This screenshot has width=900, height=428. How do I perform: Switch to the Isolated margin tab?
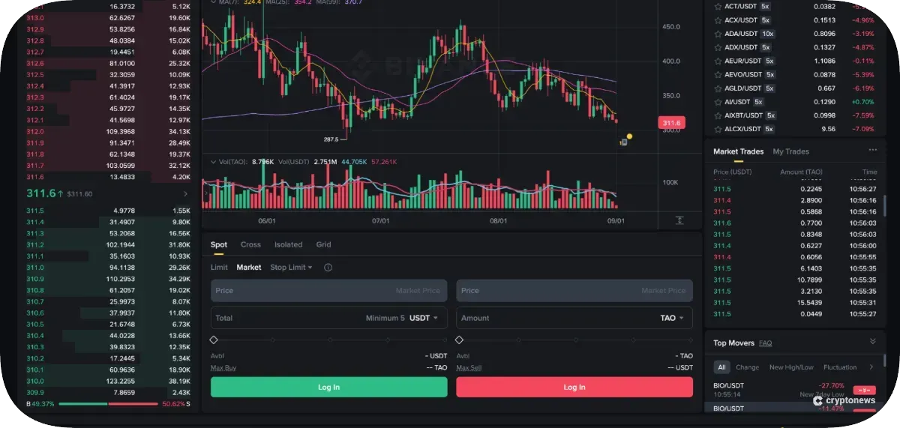pos(288,244)
